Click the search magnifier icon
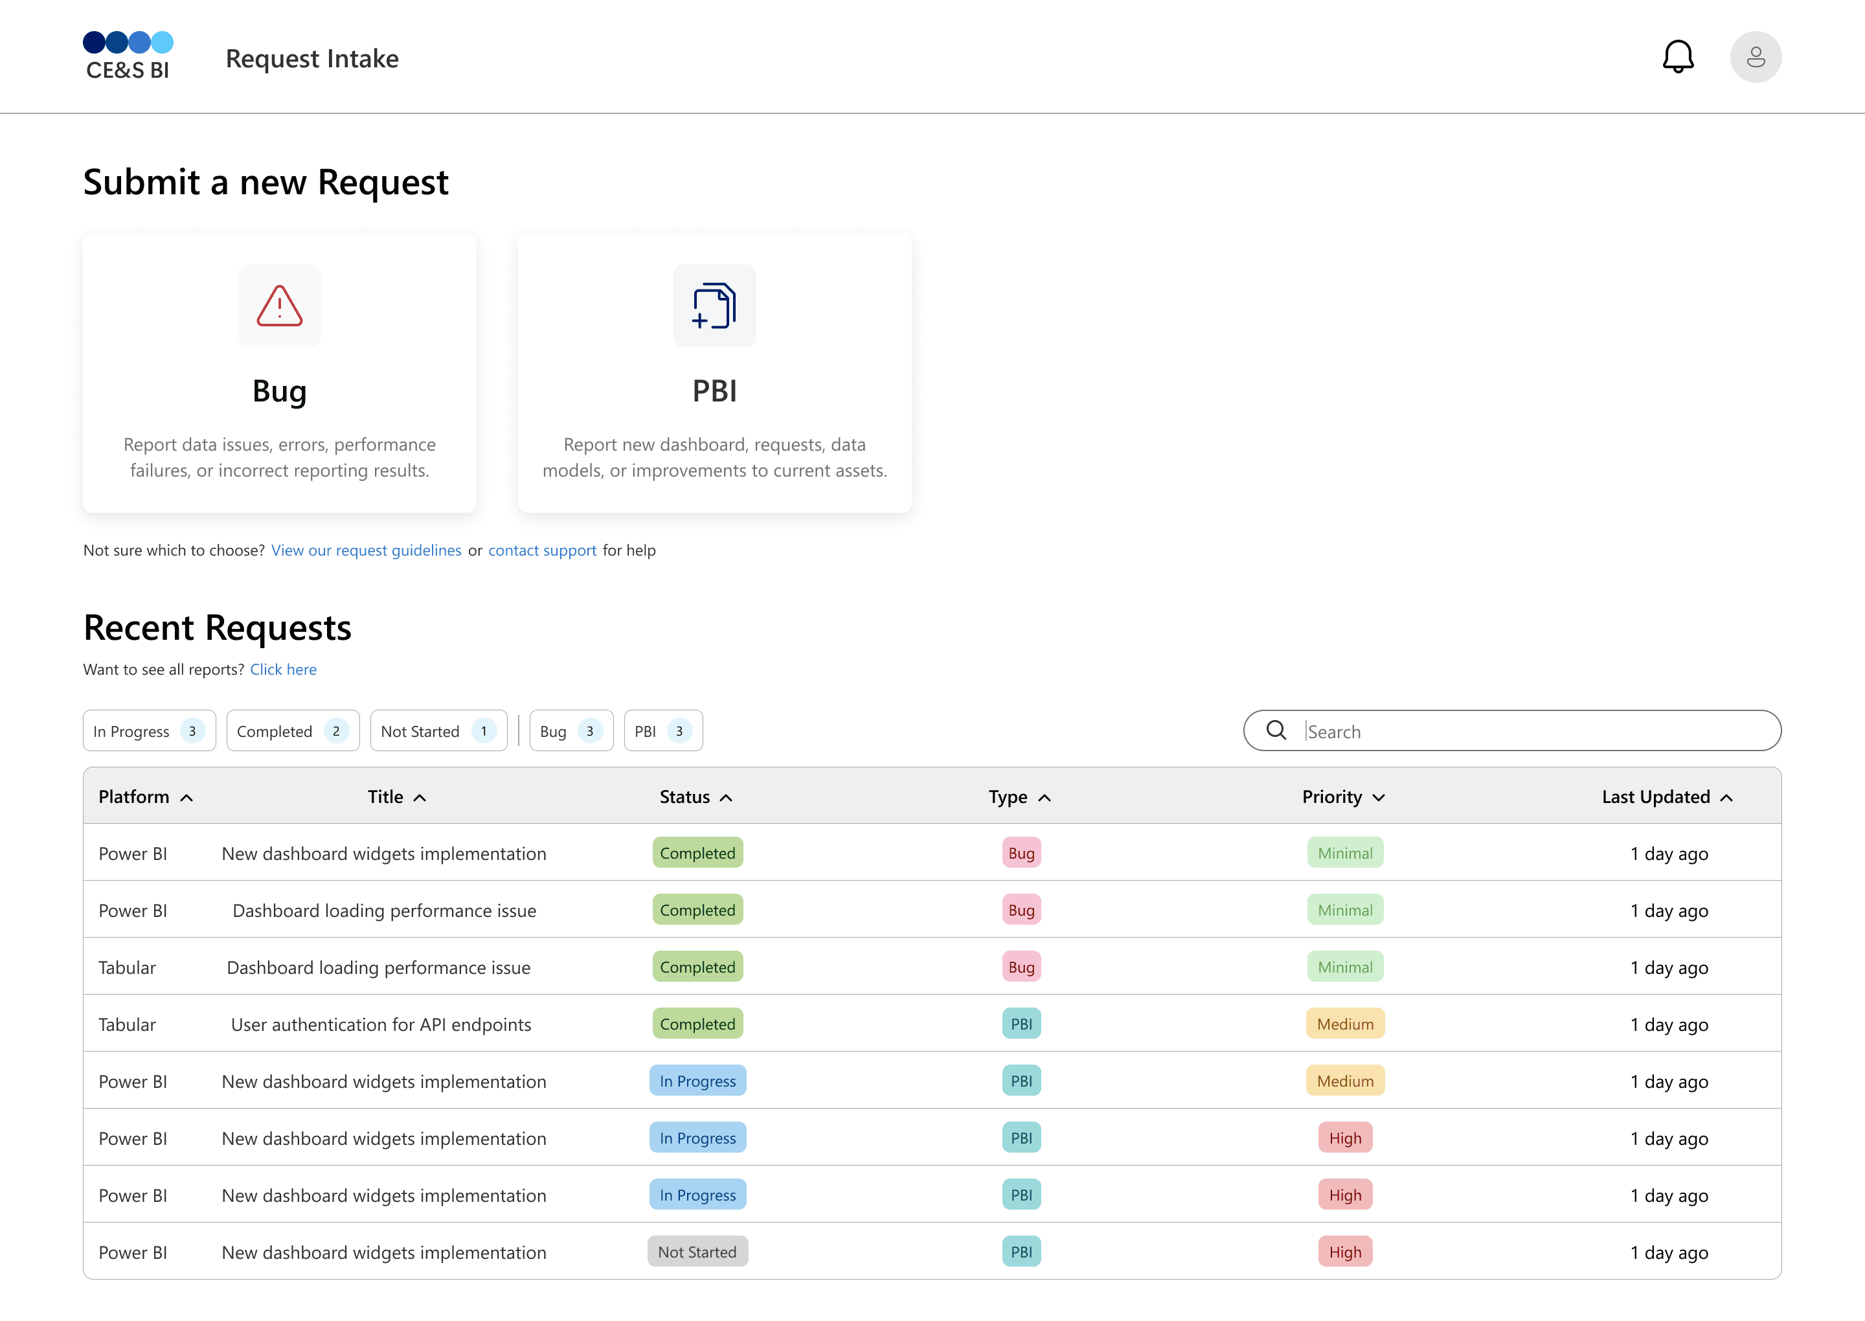The height and width of the screenshot is (1321, 1865). click(x=1276, y=730)
